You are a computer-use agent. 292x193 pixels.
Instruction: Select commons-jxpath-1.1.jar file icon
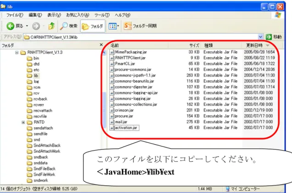click(x=112, y=75)
